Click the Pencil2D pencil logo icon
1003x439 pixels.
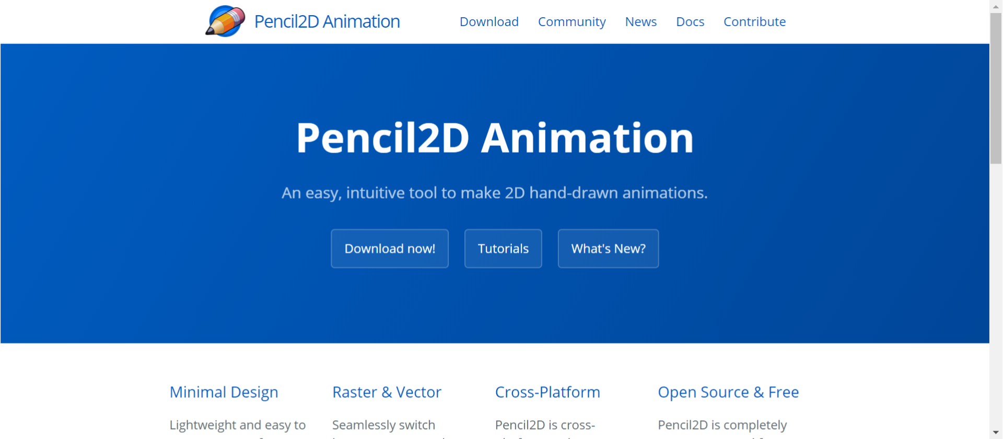(x=225, y=21)
